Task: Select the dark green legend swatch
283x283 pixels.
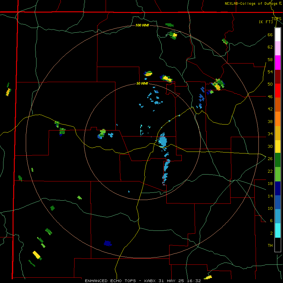Action: pos(278,160)
